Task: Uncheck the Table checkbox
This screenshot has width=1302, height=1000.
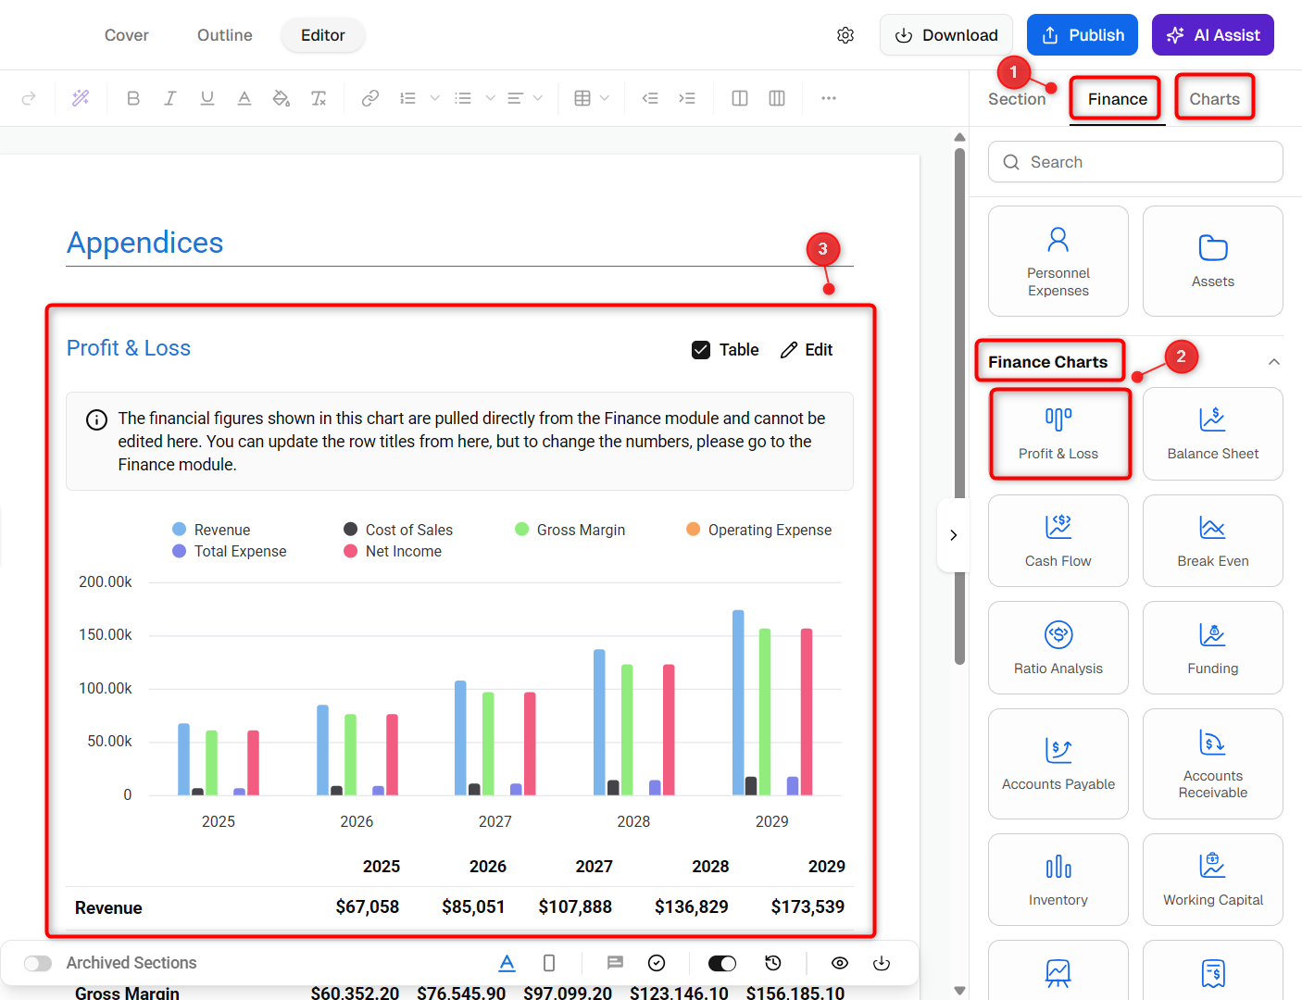Action: coord(701,350)
